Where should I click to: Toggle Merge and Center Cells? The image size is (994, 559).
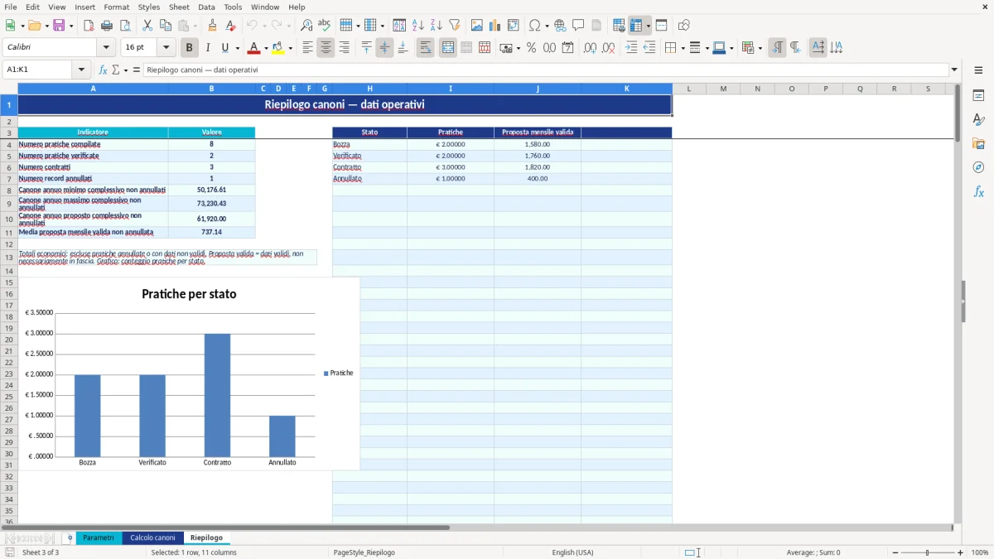[448, 48]
